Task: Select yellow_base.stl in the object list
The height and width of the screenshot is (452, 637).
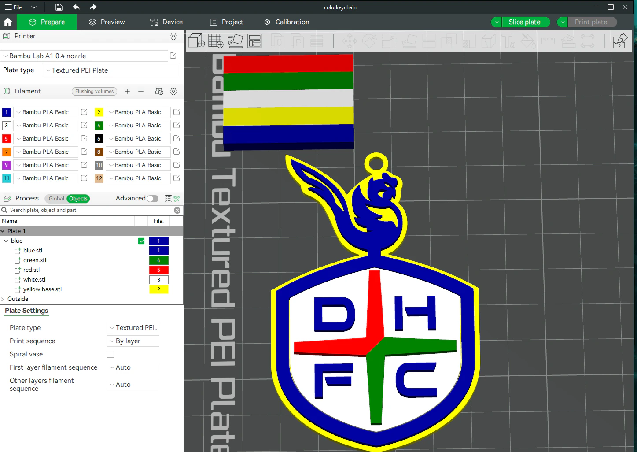Action: (42, 289)
